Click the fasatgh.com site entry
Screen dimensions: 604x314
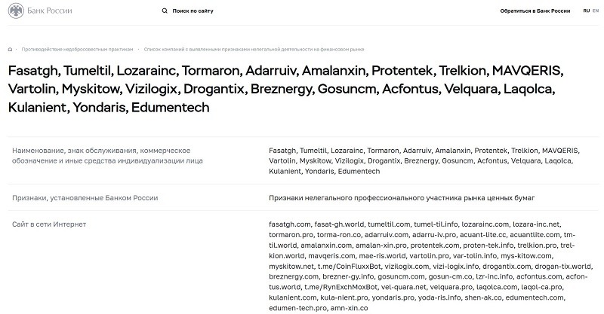(x=290, y=224)
